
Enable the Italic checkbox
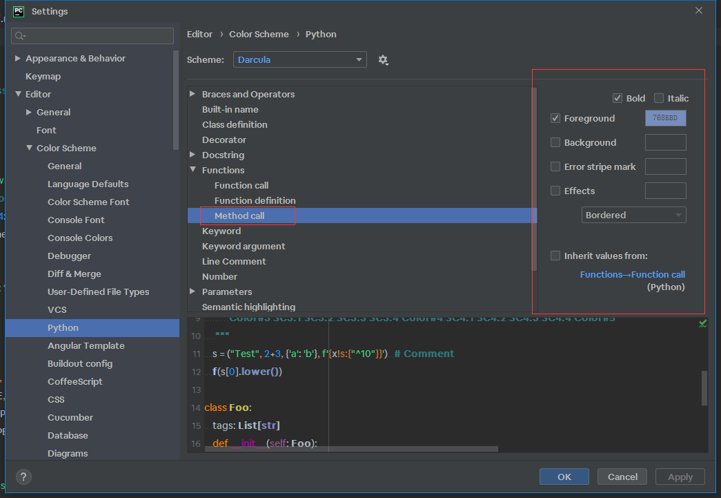point(659,98)
